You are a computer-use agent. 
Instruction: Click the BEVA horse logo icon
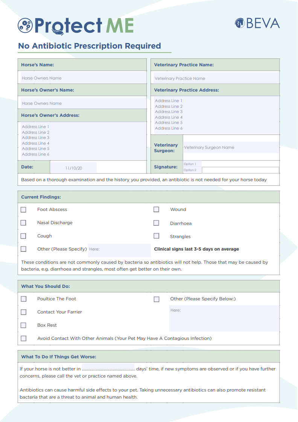tap(240, 23)
